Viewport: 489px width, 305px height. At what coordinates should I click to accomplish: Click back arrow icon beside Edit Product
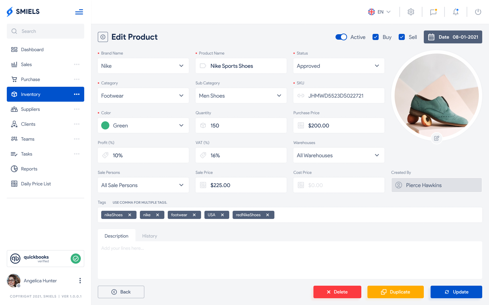click(103, 37)
